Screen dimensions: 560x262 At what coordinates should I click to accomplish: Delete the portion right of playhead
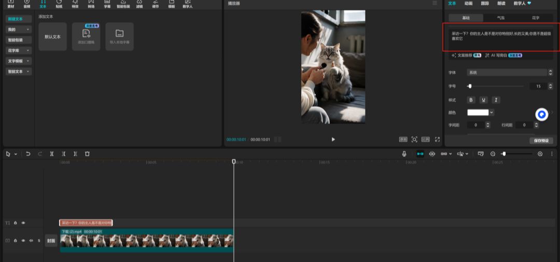75,154
